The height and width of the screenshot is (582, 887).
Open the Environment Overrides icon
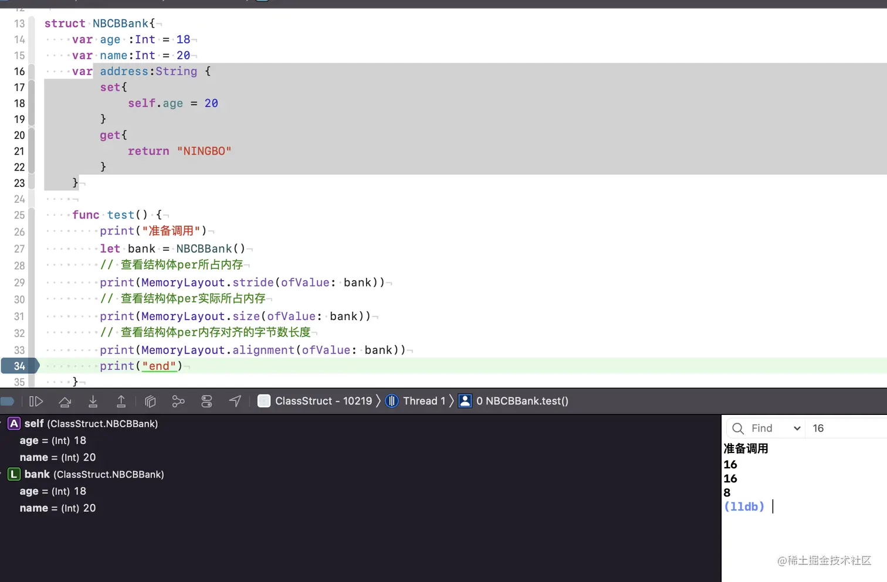(206, 401)
